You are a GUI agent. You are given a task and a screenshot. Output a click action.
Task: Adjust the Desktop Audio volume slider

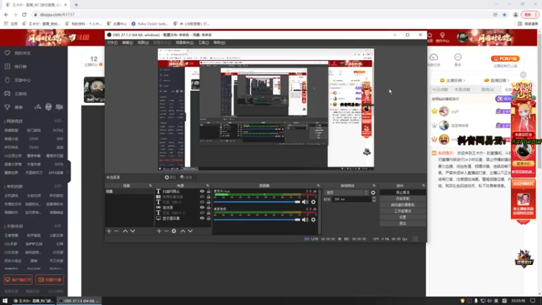coord(257,220)
